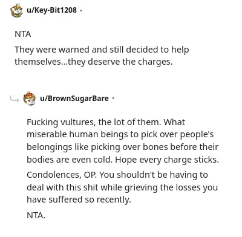Click the text "they deserve the charges."
242x237 pixels.
(120, 62)
